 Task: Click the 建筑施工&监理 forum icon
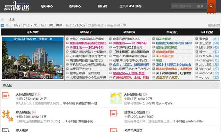(x=114, y=113)
